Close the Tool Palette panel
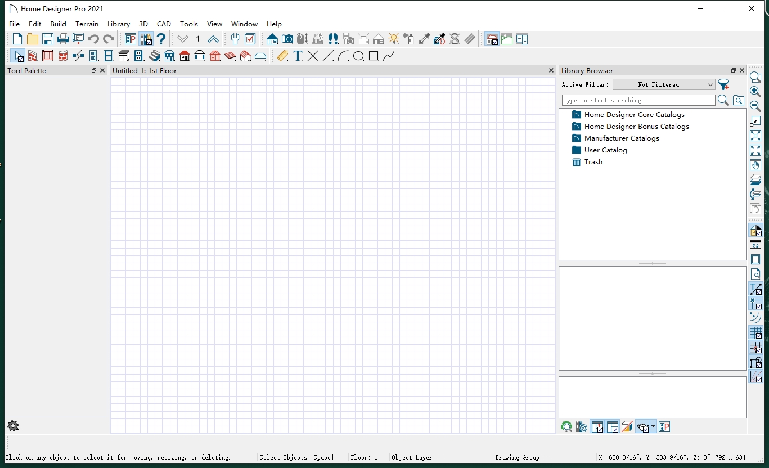 (102, 70)
